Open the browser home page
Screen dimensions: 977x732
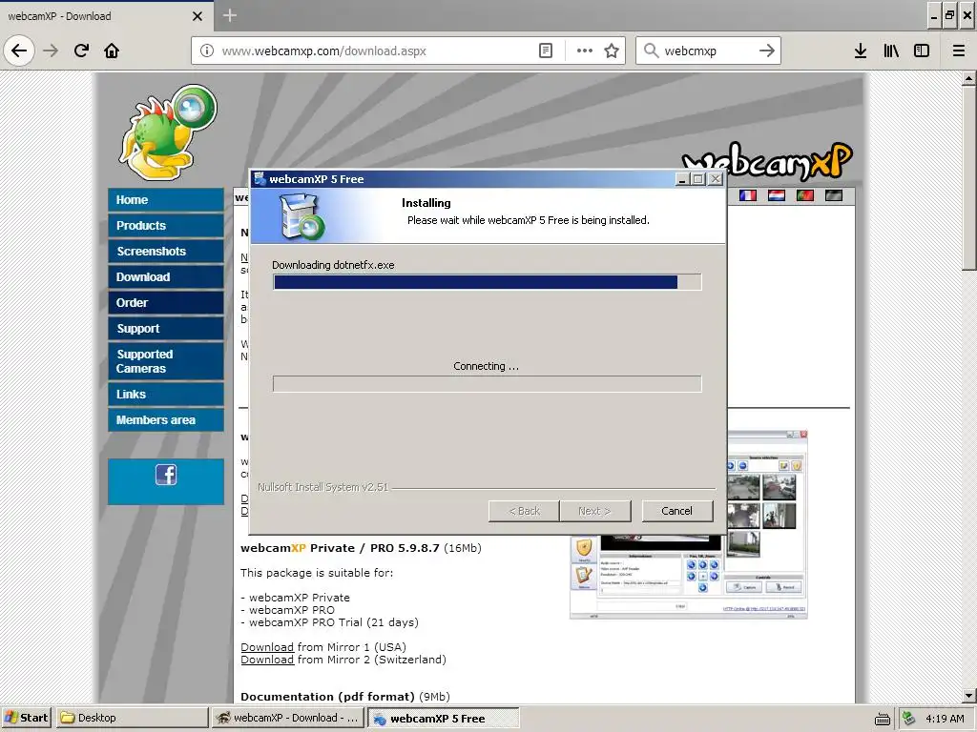click(x=112, y=51)
